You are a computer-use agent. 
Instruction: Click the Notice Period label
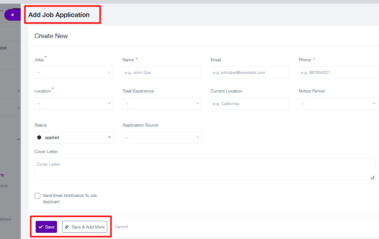click(x=311, y=91)
